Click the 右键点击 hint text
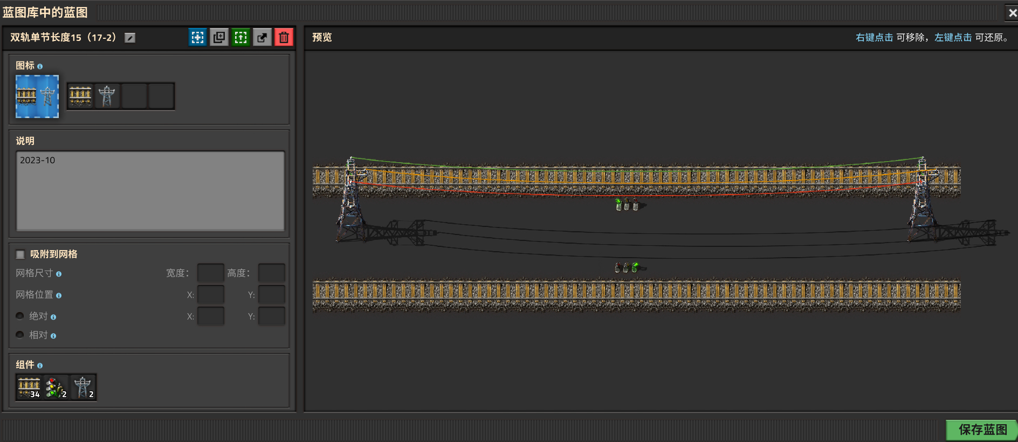 click(874, 37)
